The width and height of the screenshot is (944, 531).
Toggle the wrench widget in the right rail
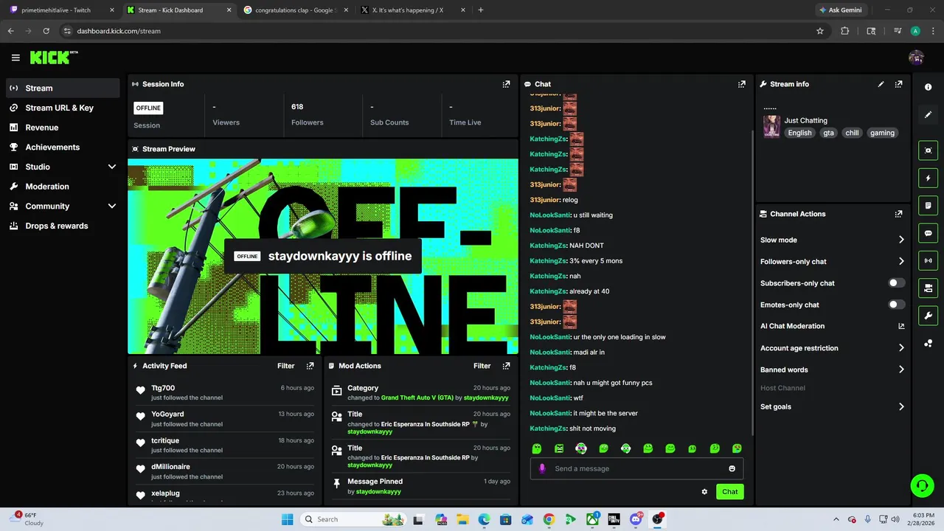click(928, 316)
